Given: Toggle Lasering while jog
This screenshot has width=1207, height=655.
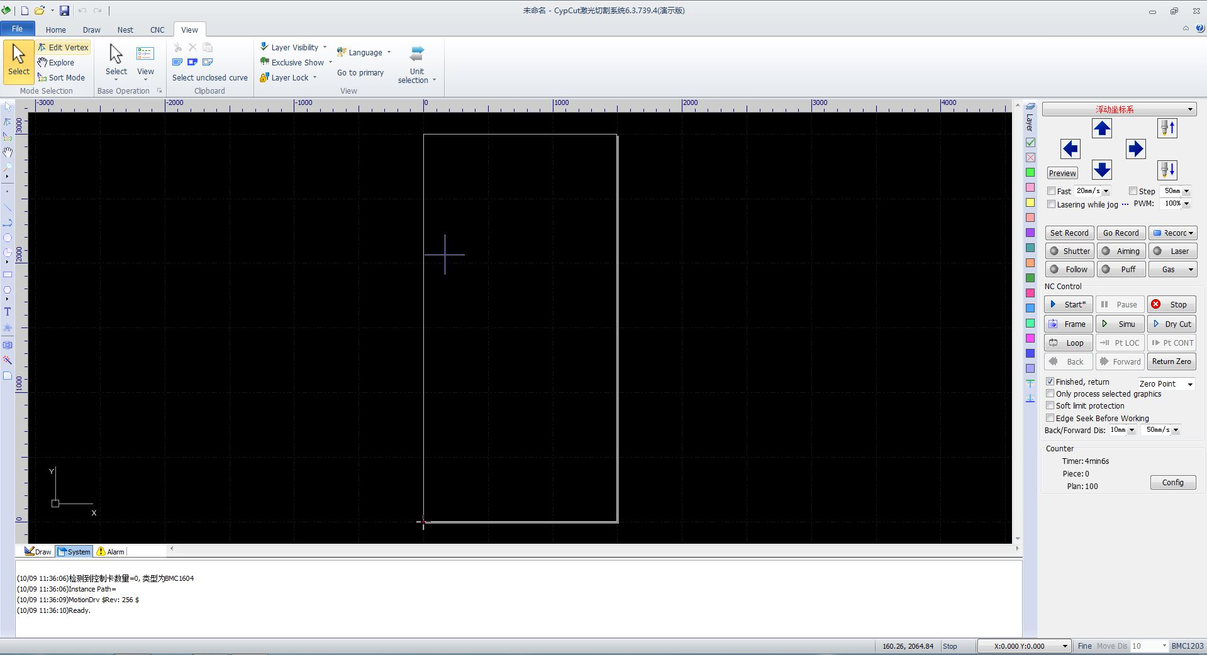Looking at the screenshot, I should tap(1051, 204).
